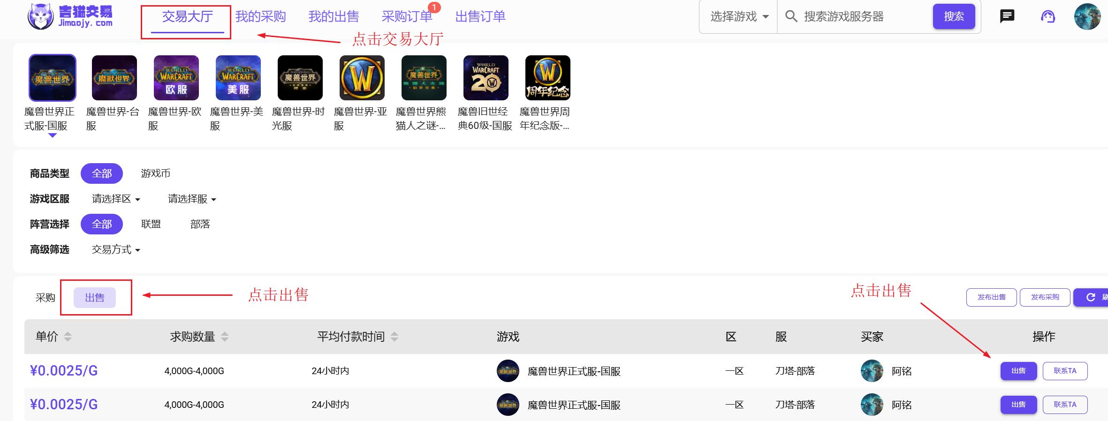Click the 发布出售 button
1108x421 pixels.
(x=991, y=297)
